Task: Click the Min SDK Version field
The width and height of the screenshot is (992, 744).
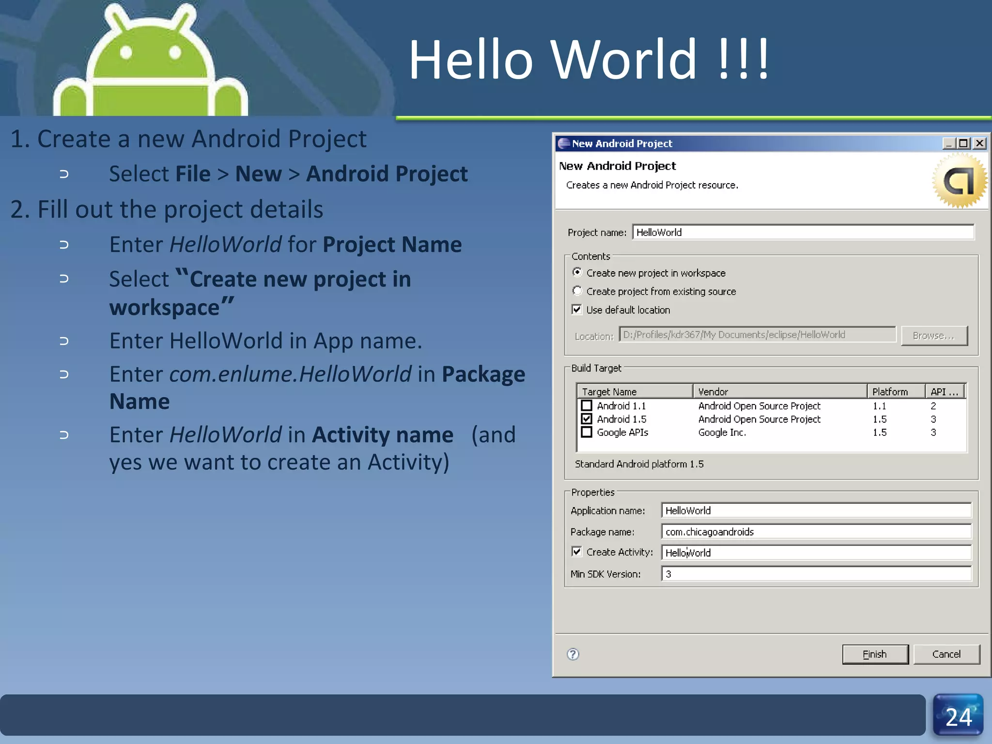Action: 816,574
